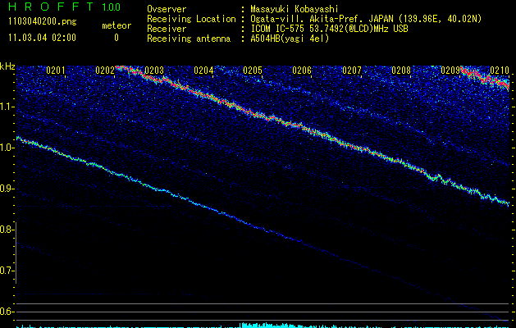Image resolution: width=516 pixels, height=328 pixels.
Task: Click the Receiving antenna label
Action: (189, 39)
